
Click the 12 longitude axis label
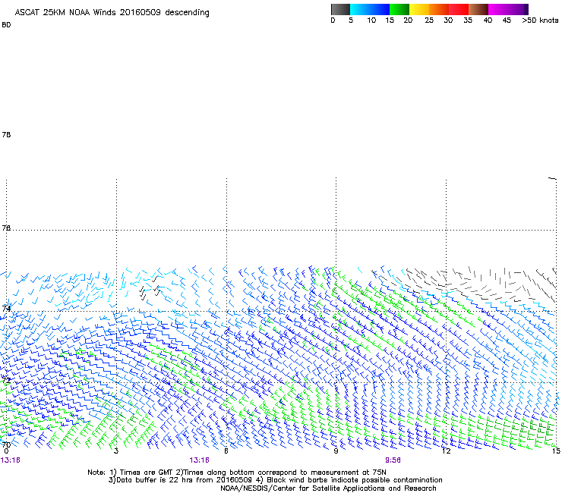click(x=447, y=451)
